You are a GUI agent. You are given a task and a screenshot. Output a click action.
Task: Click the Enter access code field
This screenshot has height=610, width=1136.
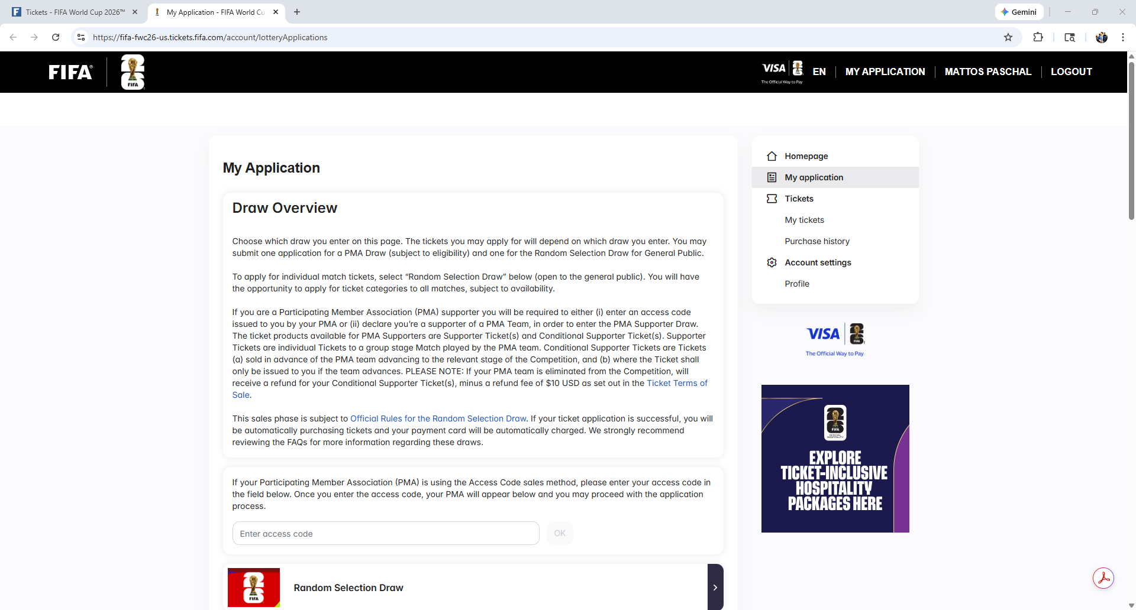click(386, 533)
